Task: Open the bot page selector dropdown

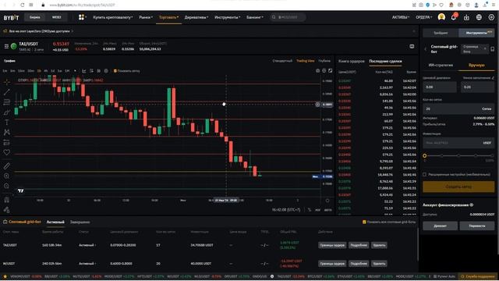Action: (474, 49)
